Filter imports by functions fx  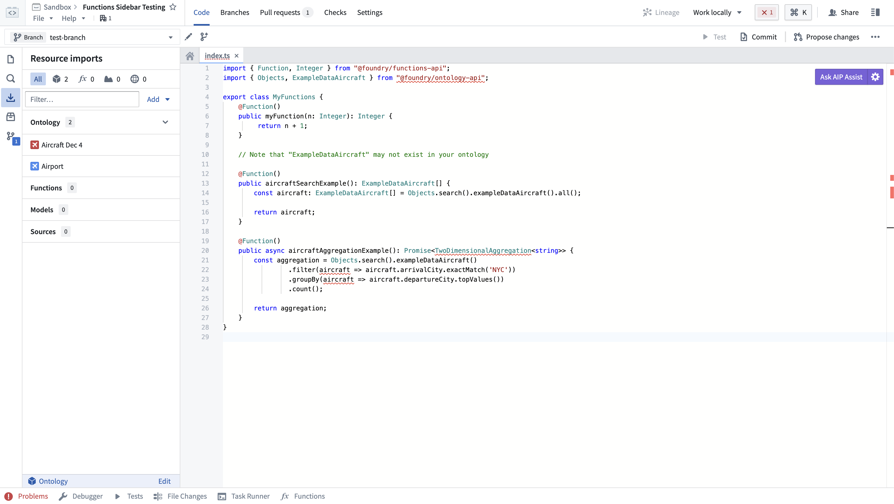point(86,79)
